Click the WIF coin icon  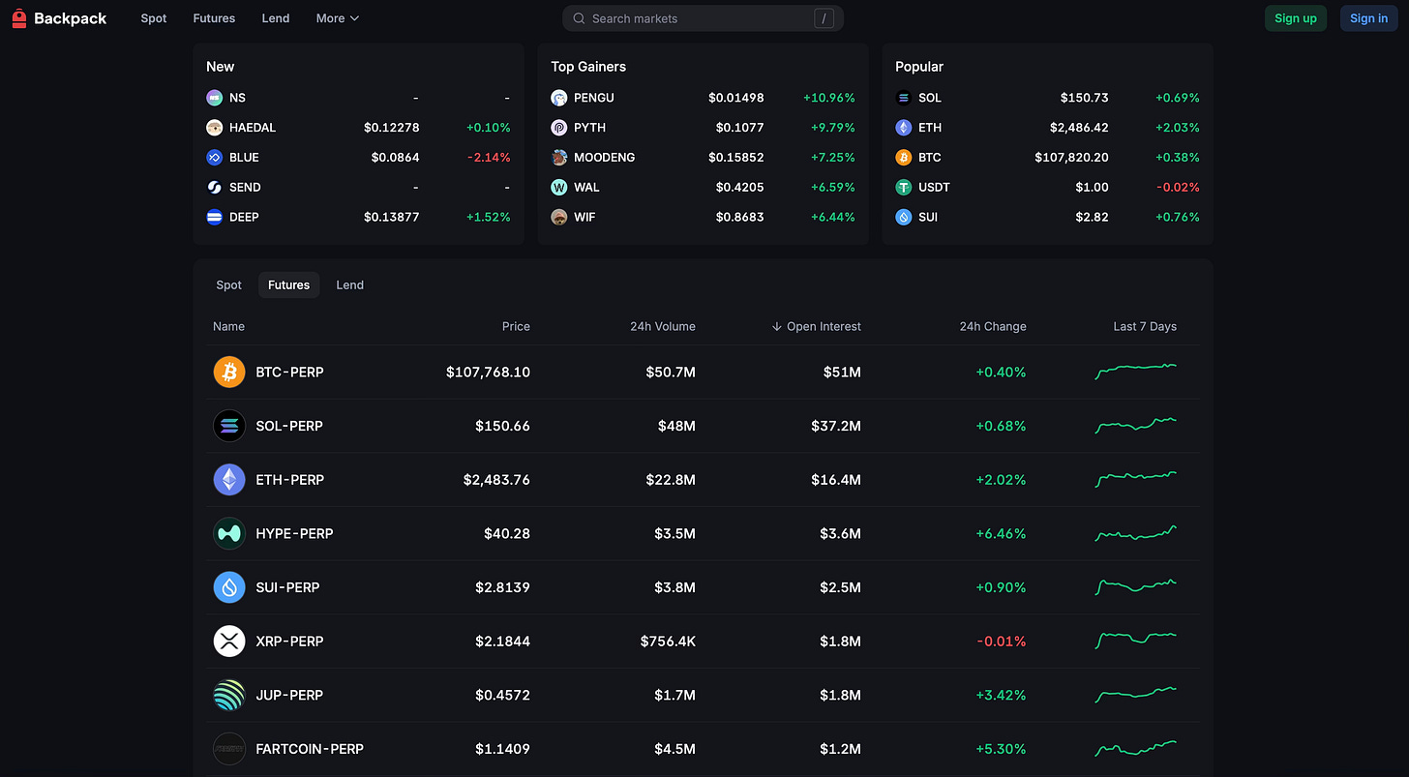point(559,218)
